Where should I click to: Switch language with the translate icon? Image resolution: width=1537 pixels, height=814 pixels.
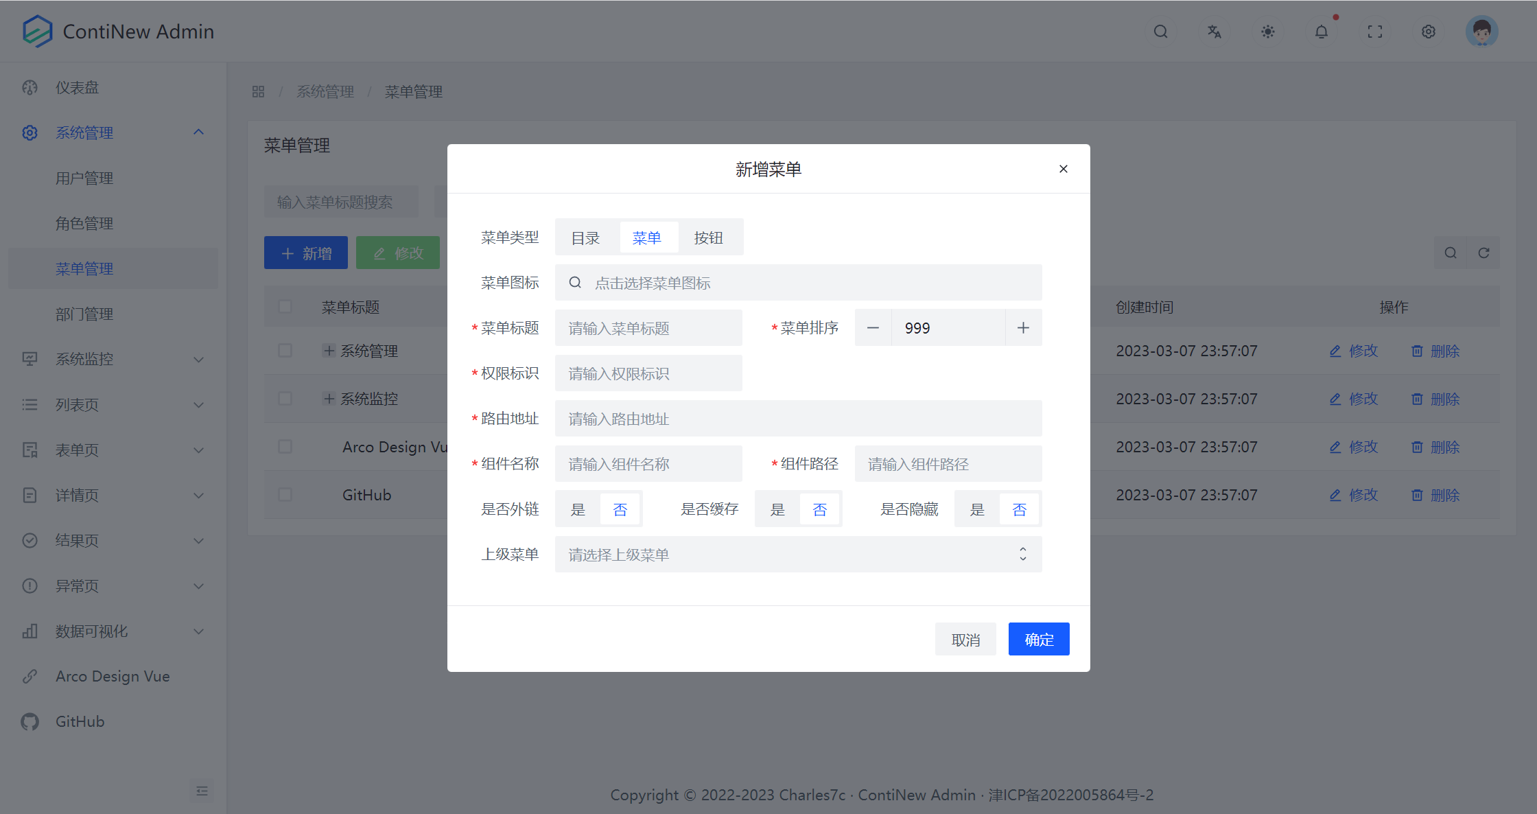(1215, 32)
